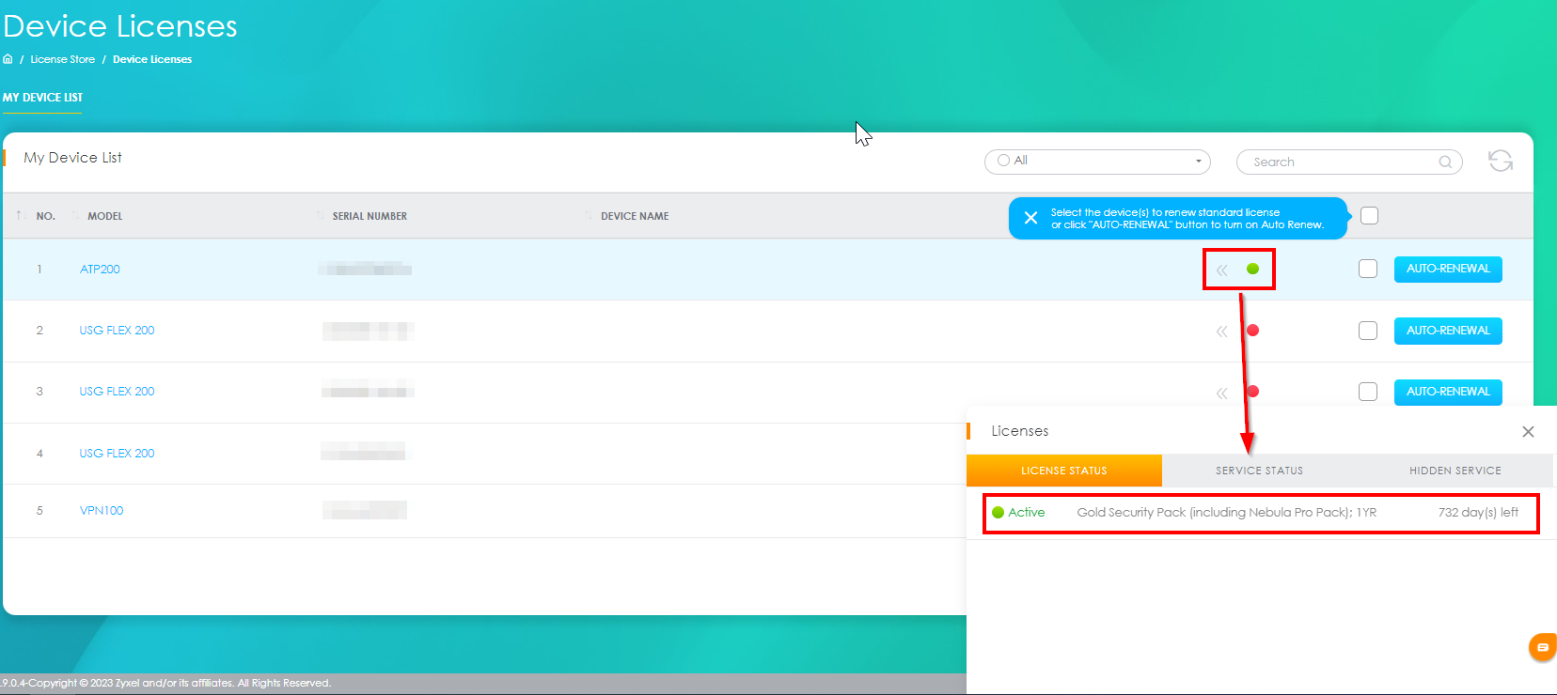Tick the select-all header checkbox
Viewport: 1557px width, 695px height.
(x=1370, y=216)
